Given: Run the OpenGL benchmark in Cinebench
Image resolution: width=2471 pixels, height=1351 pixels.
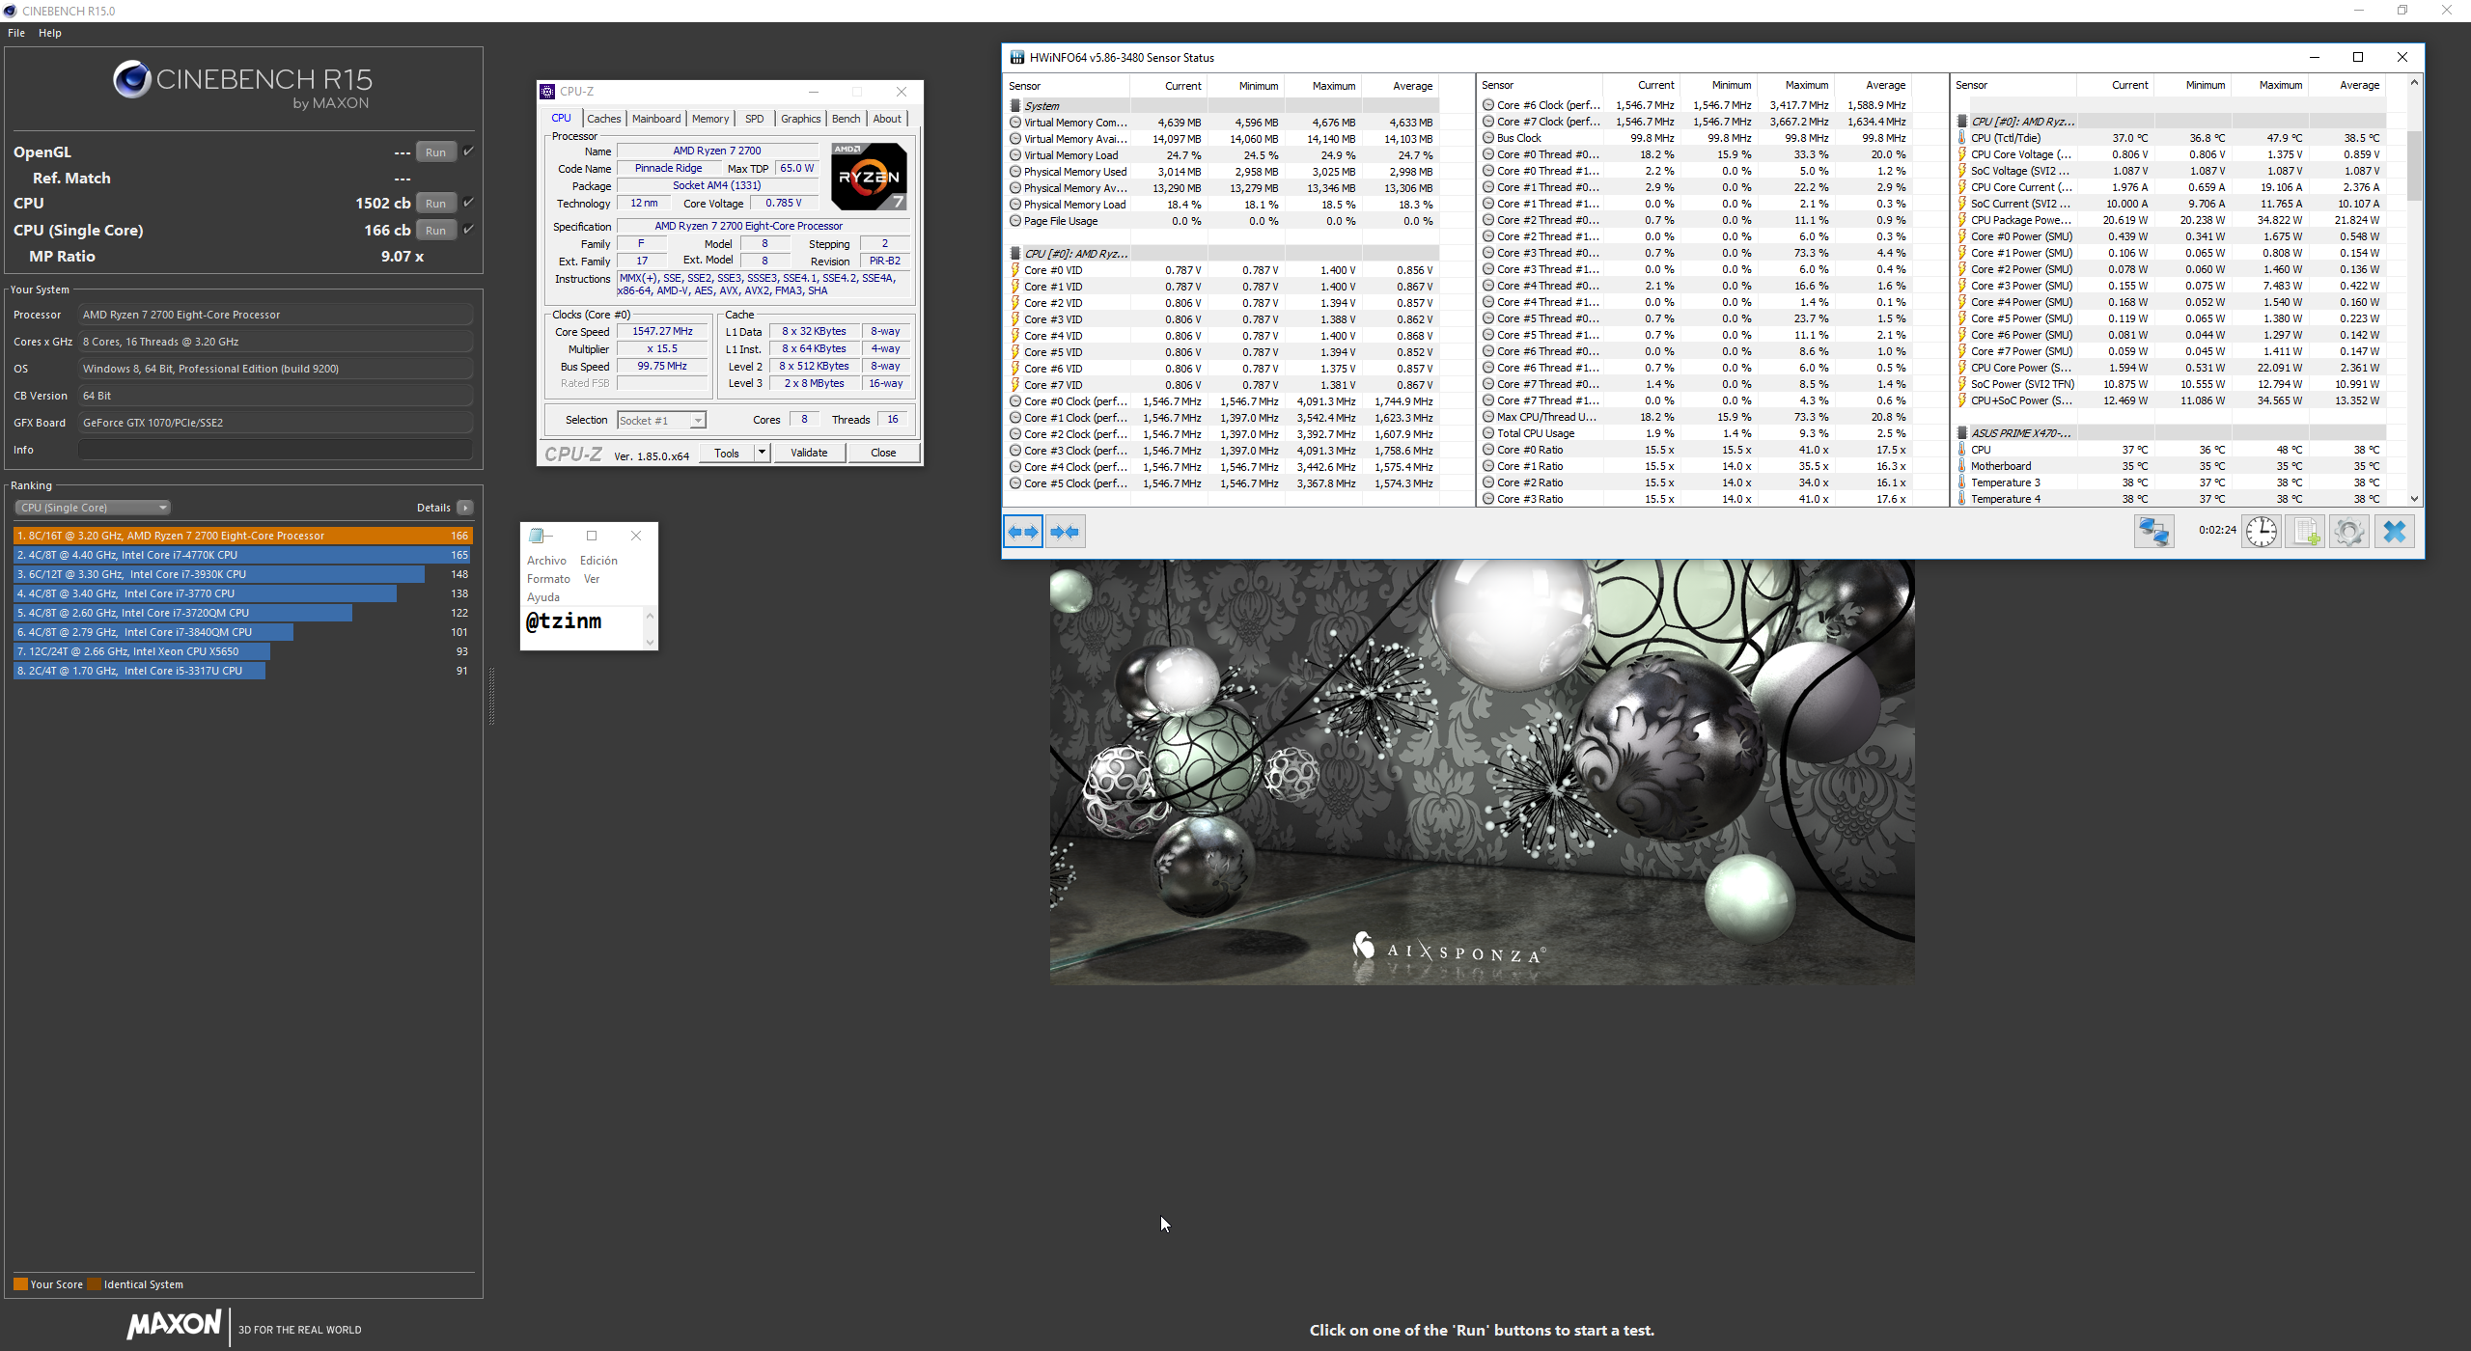Looking at the screenshot, I should pyautogui.click(x=435, y=152).
